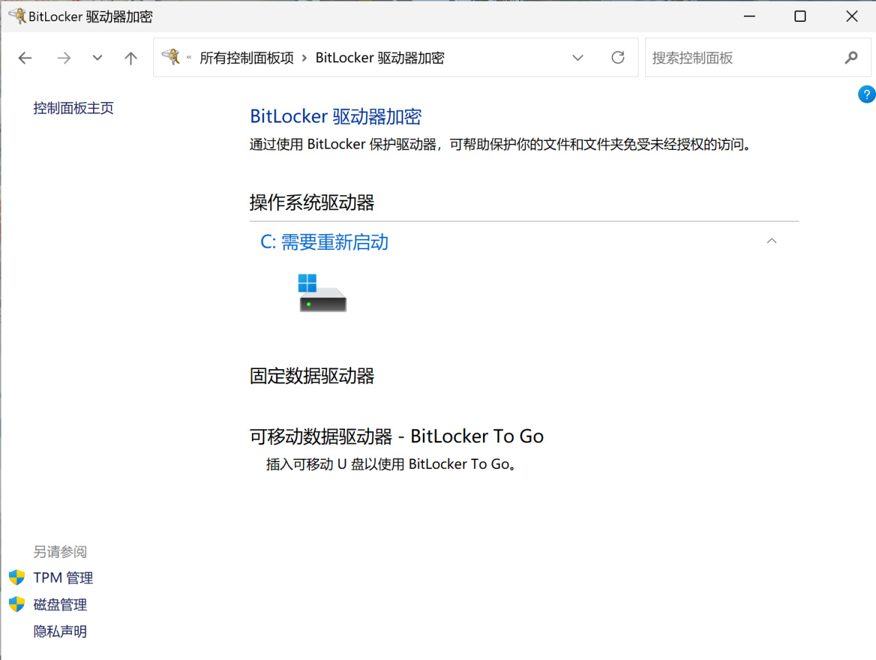Open 磁盘管理 link
The image size is (876, 660).
(x=60, y=605)
